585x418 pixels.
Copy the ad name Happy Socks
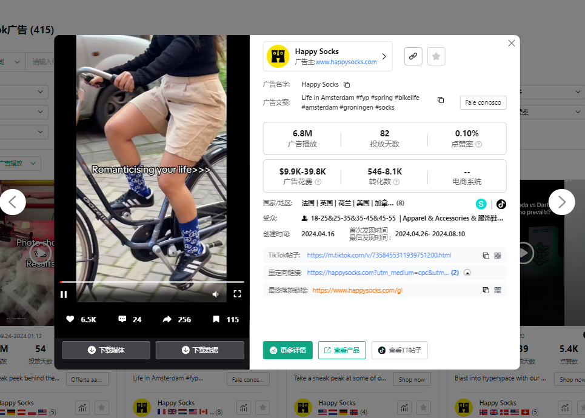pyautogui.click(x=347, y=85)
